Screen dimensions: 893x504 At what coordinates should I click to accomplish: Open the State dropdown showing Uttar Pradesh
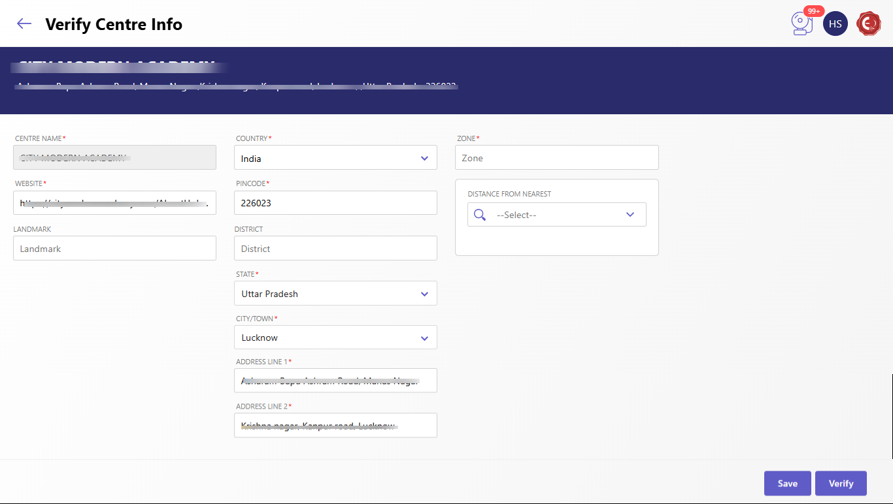click(x=335, y=294)
